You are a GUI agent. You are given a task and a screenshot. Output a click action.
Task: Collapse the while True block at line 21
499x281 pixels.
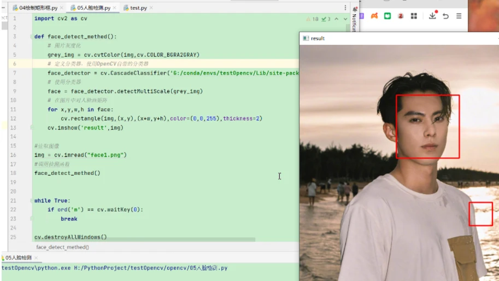pyautogui.click(x=31, y=201)
